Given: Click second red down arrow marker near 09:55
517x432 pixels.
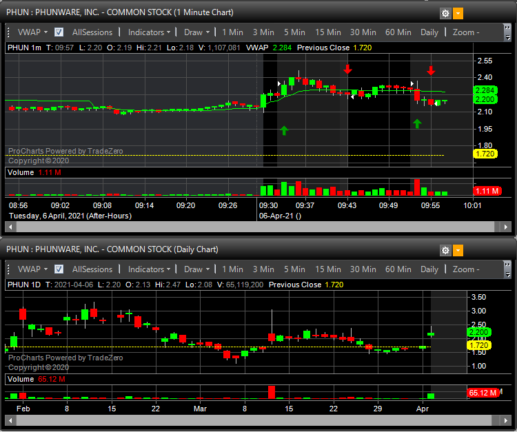Looking at the screenshot, I should tap(431, 70).
